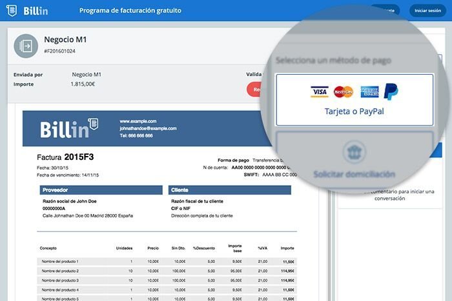The width and height of the screenshot is (452, 301).
Task: Click the %Descuento column header
Action: [204, 248]
